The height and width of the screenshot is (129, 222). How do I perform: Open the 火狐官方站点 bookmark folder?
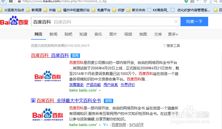pyautogui.click(x=12, y=10)
